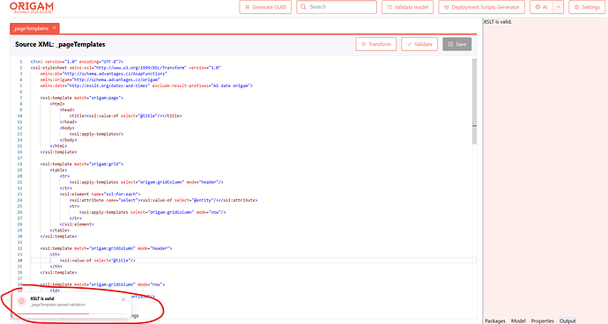Switch to the Output tab
This screenshot has width=608, height=324.
(567, 320)
